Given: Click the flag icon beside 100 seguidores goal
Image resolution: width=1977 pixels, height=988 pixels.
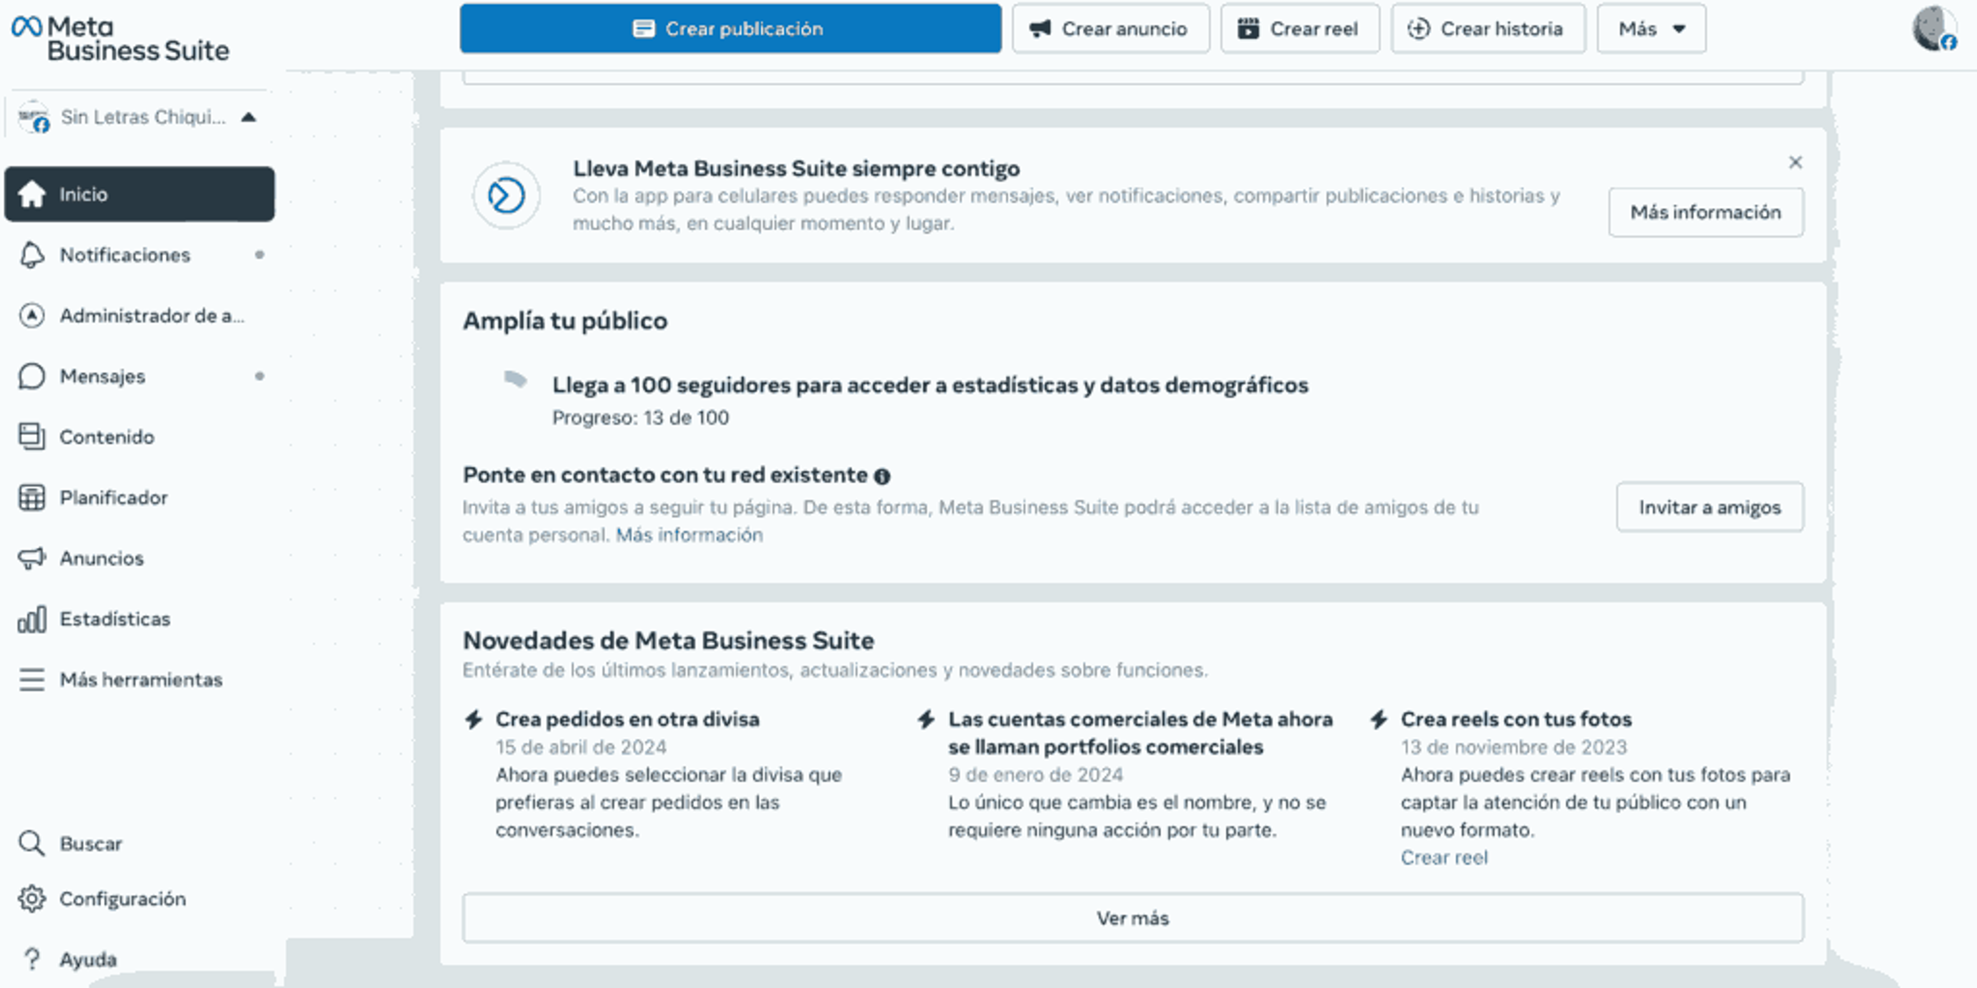Looking at the screenshot, I should (515, 380).
